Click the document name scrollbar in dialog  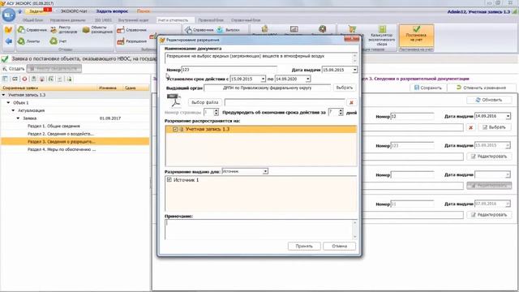click(x=354, y=58)
